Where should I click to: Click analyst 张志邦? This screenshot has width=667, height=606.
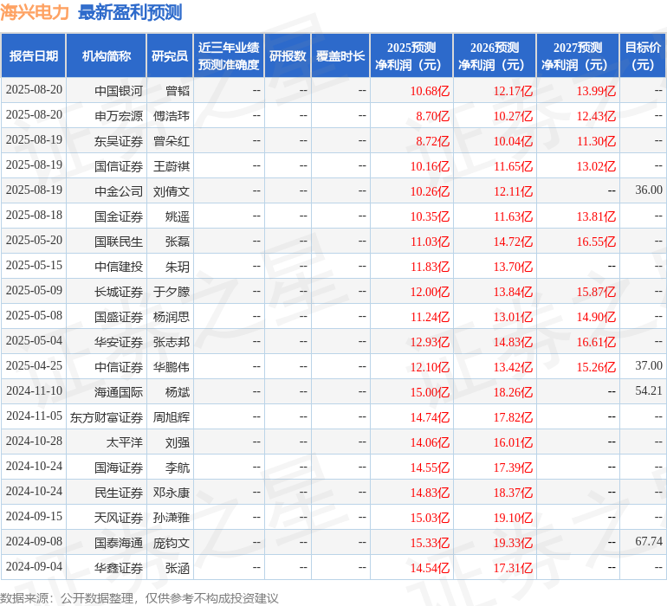click(x=171, y=341)
